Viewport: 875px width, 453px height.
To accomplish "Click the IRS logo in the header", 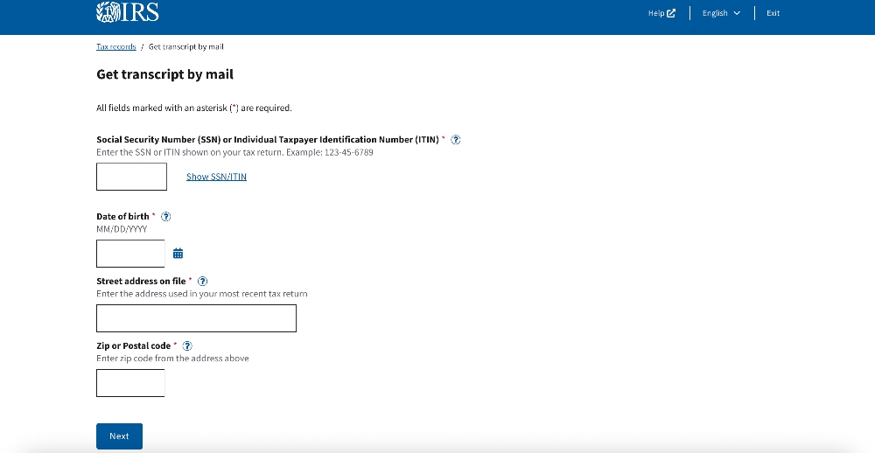I will (127, 11).
